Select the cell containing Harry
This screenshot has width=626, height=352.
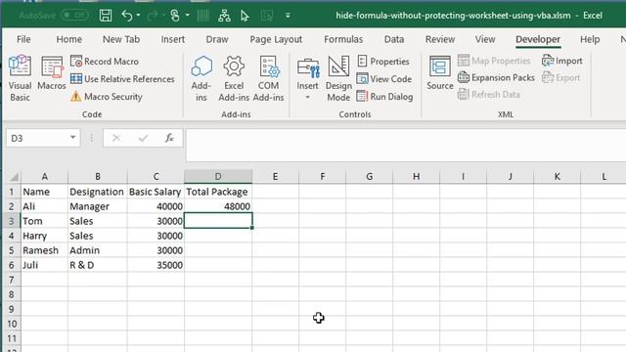pos(44,236)
